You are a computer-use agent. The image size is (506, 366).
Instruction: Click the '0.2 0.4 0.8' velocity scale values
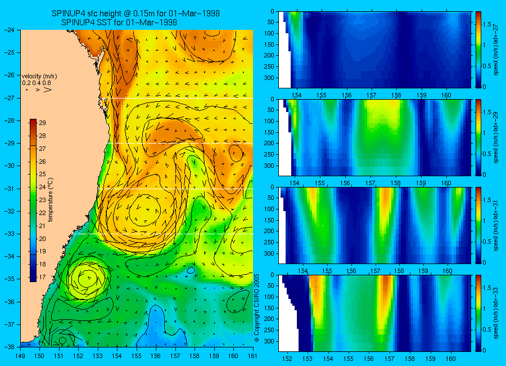click(37, 83)
